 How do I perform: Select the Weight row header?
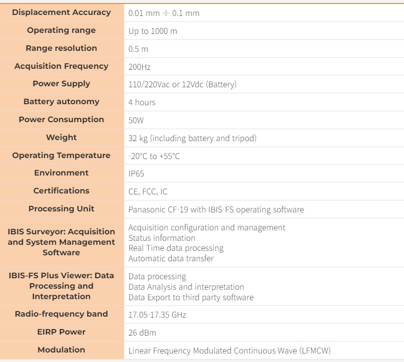[61, 138]
